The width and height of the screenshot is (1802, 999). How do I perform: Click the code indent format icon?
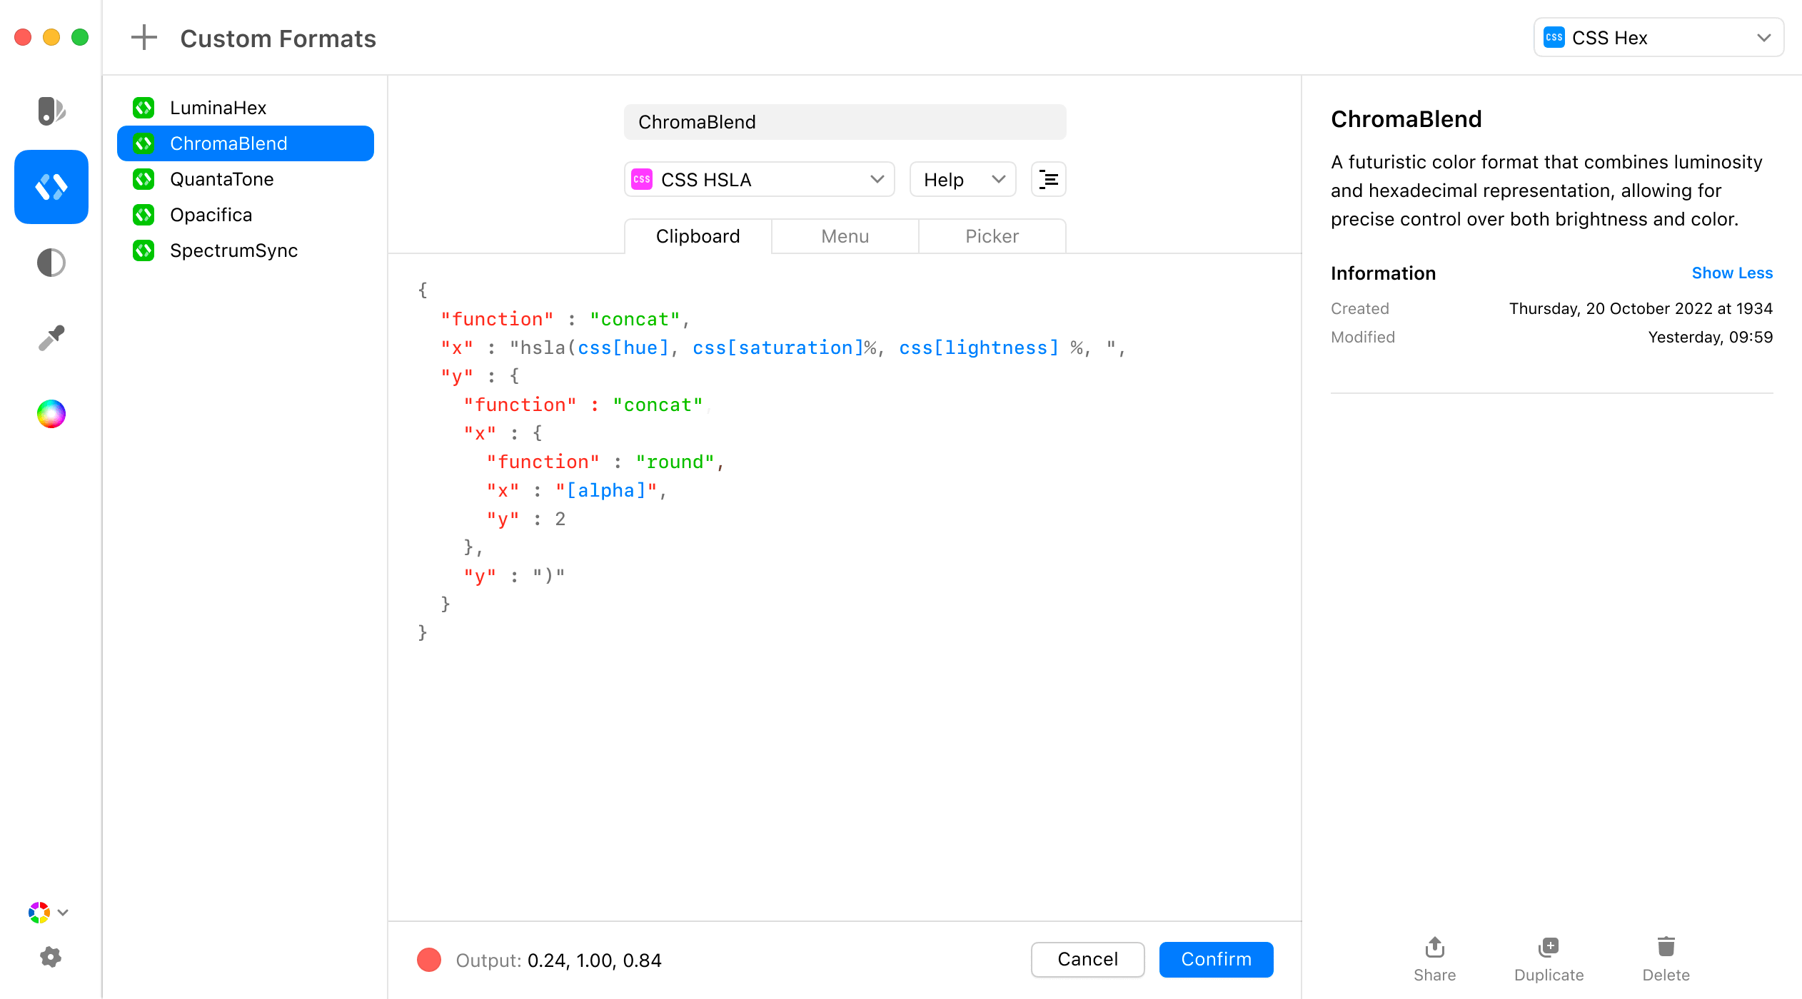pyautogui.click(x=1048, y=179)
